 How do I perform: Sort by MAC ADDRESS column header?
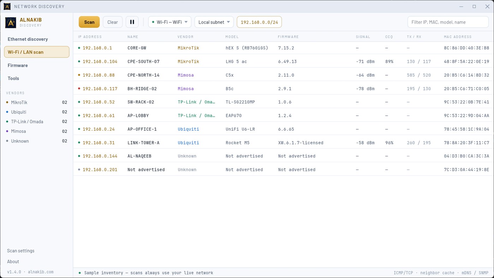[x=458, y=37]
